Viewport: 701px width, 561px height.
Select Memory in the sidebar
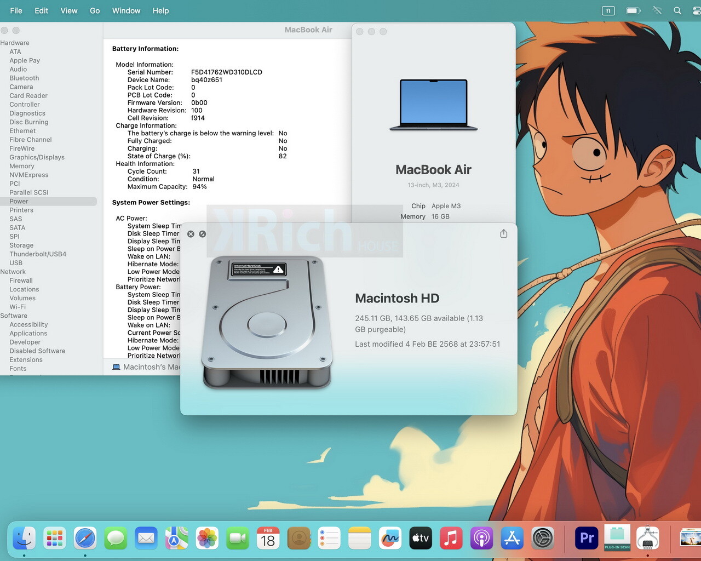pos(22,166)
